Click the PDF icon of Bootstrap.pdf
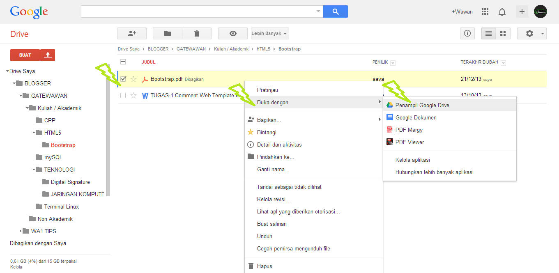This screenshot has height=273, width=559. coord(145,79)
